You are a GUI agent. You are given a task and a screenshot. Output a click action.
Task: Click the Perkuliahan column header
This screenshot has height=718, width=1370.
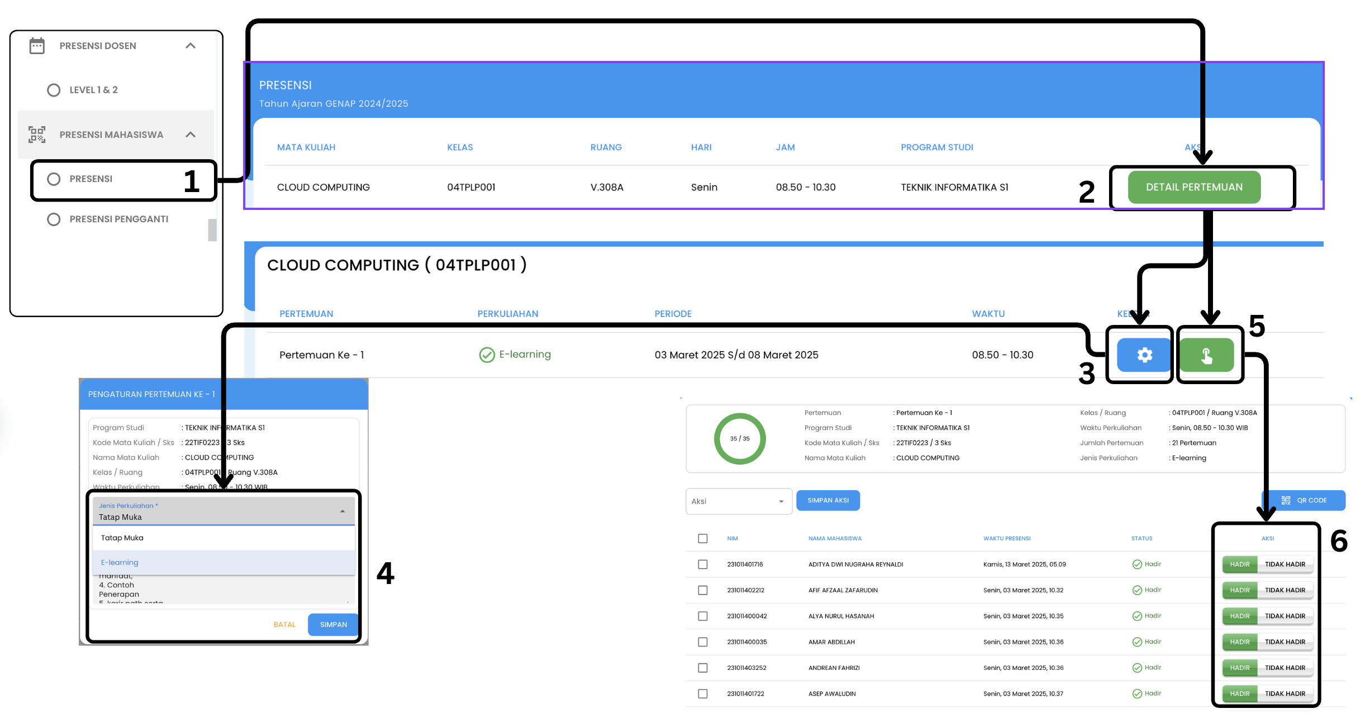[x=508, y=314]
